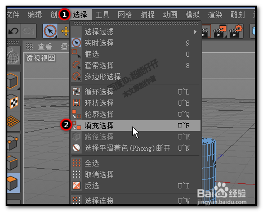Click the 透视视图 viewport label
The height and width of the screenshot is (212, 263).
pos(41,58)
